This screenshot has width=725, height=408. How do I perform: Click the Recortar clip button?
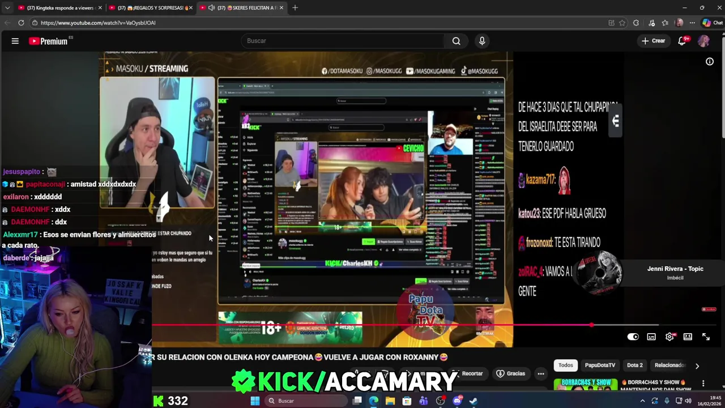pyautogui.click(x=467, y=373)
